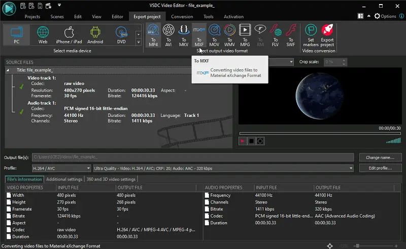This screenshot has height=249, width=406.
Task: Select PC as media device
Action: 17,35
